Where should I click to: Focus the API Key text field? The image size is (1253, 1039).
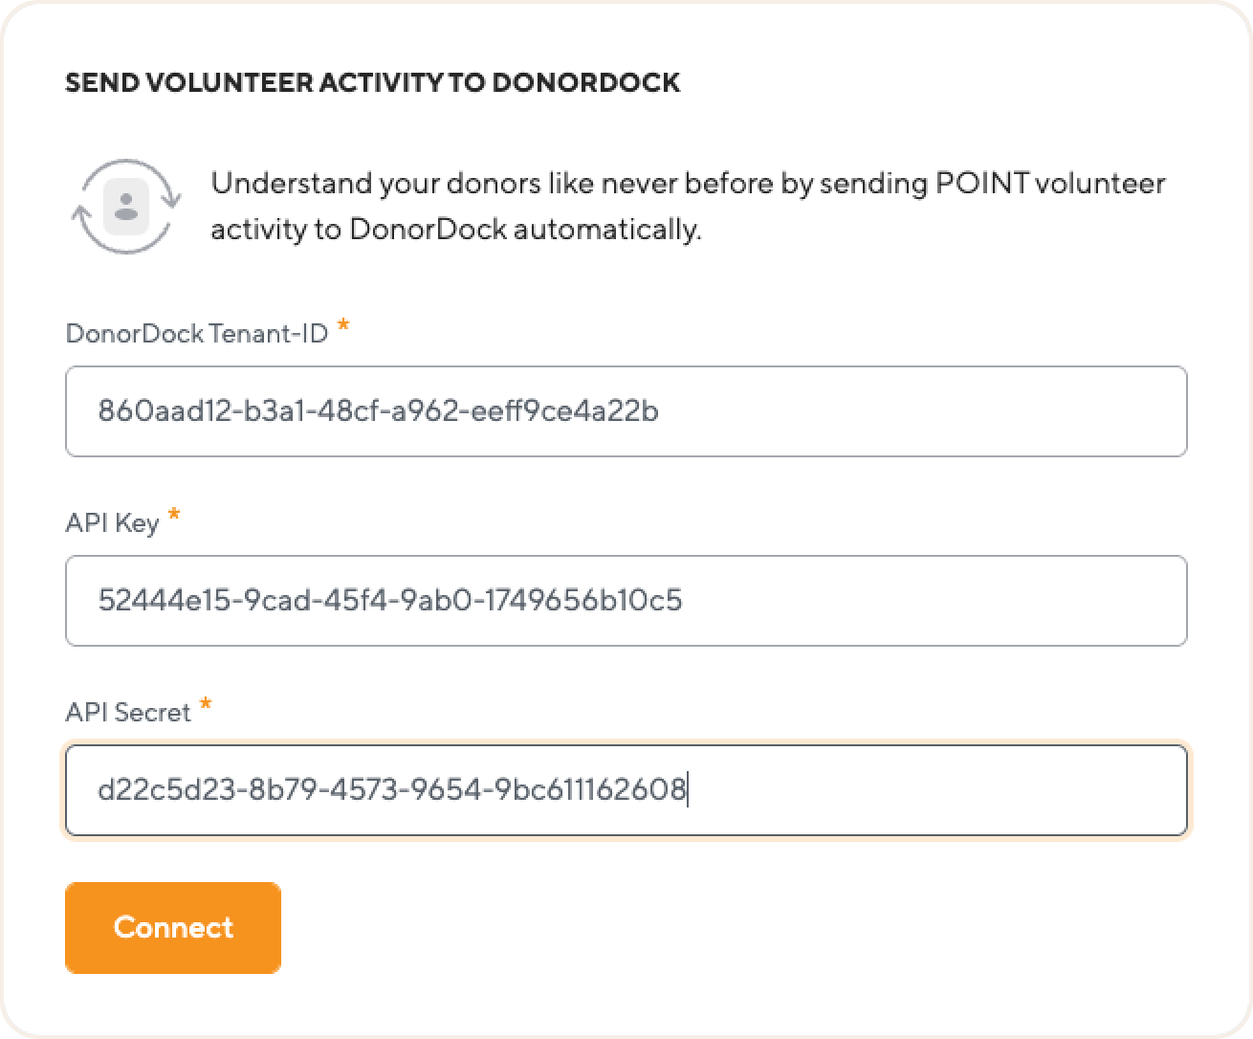626,601
